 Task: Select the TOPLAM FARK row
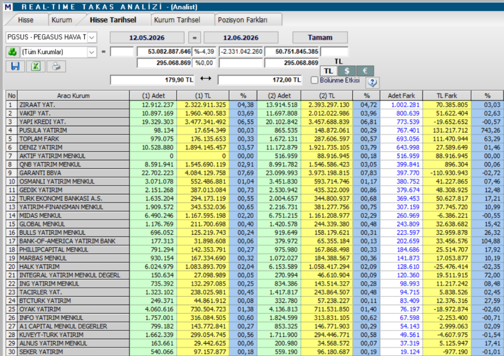click(x=254, y=139)
